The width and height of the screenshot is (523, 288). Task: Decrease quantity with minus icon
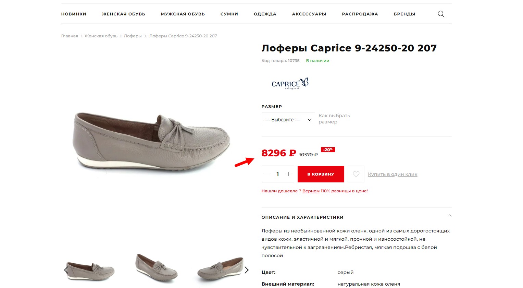pyautogui.click(x=267, y=174)
